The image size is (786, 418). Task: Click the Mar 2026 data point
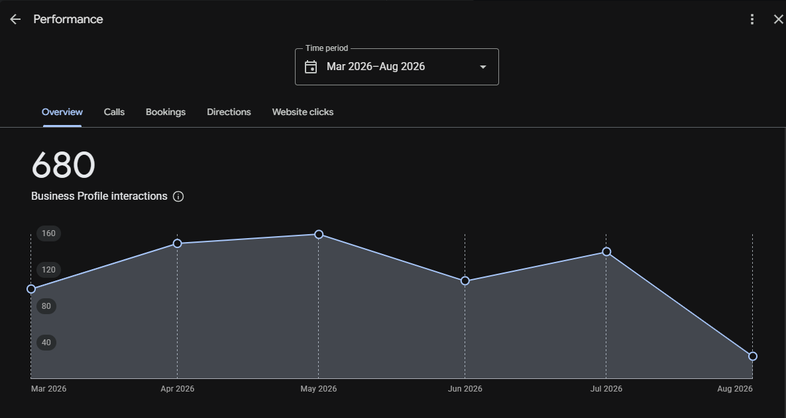tap(31, 289)
